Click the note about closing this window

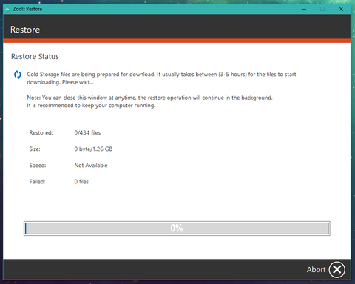point(149,98)
